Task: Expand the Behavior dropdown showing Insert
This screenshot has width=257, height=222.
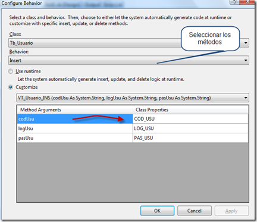Action: (128, 60)
